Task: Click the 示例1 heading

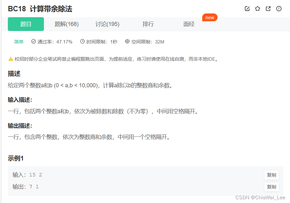Action: (x=16, y=158)
